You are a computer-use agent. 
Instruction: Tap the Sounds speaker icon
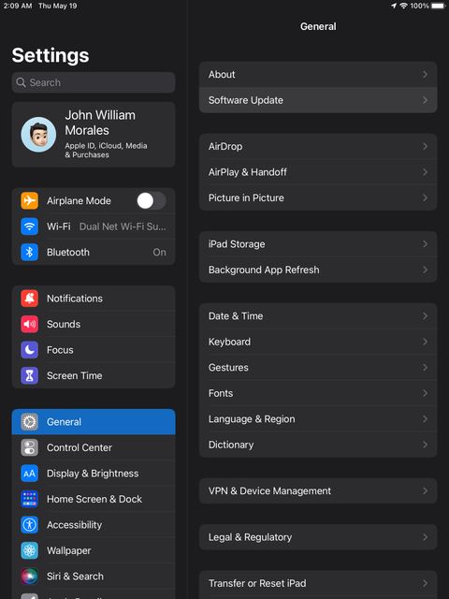pos(29,324)
